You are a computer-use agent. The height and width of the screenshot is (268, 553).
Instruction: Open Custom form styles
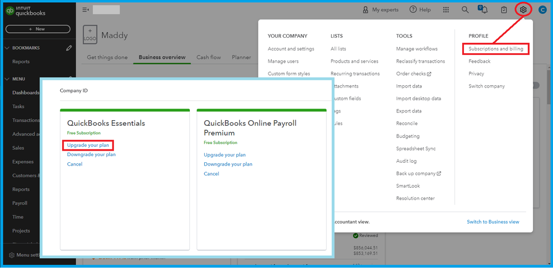(289, 74)
